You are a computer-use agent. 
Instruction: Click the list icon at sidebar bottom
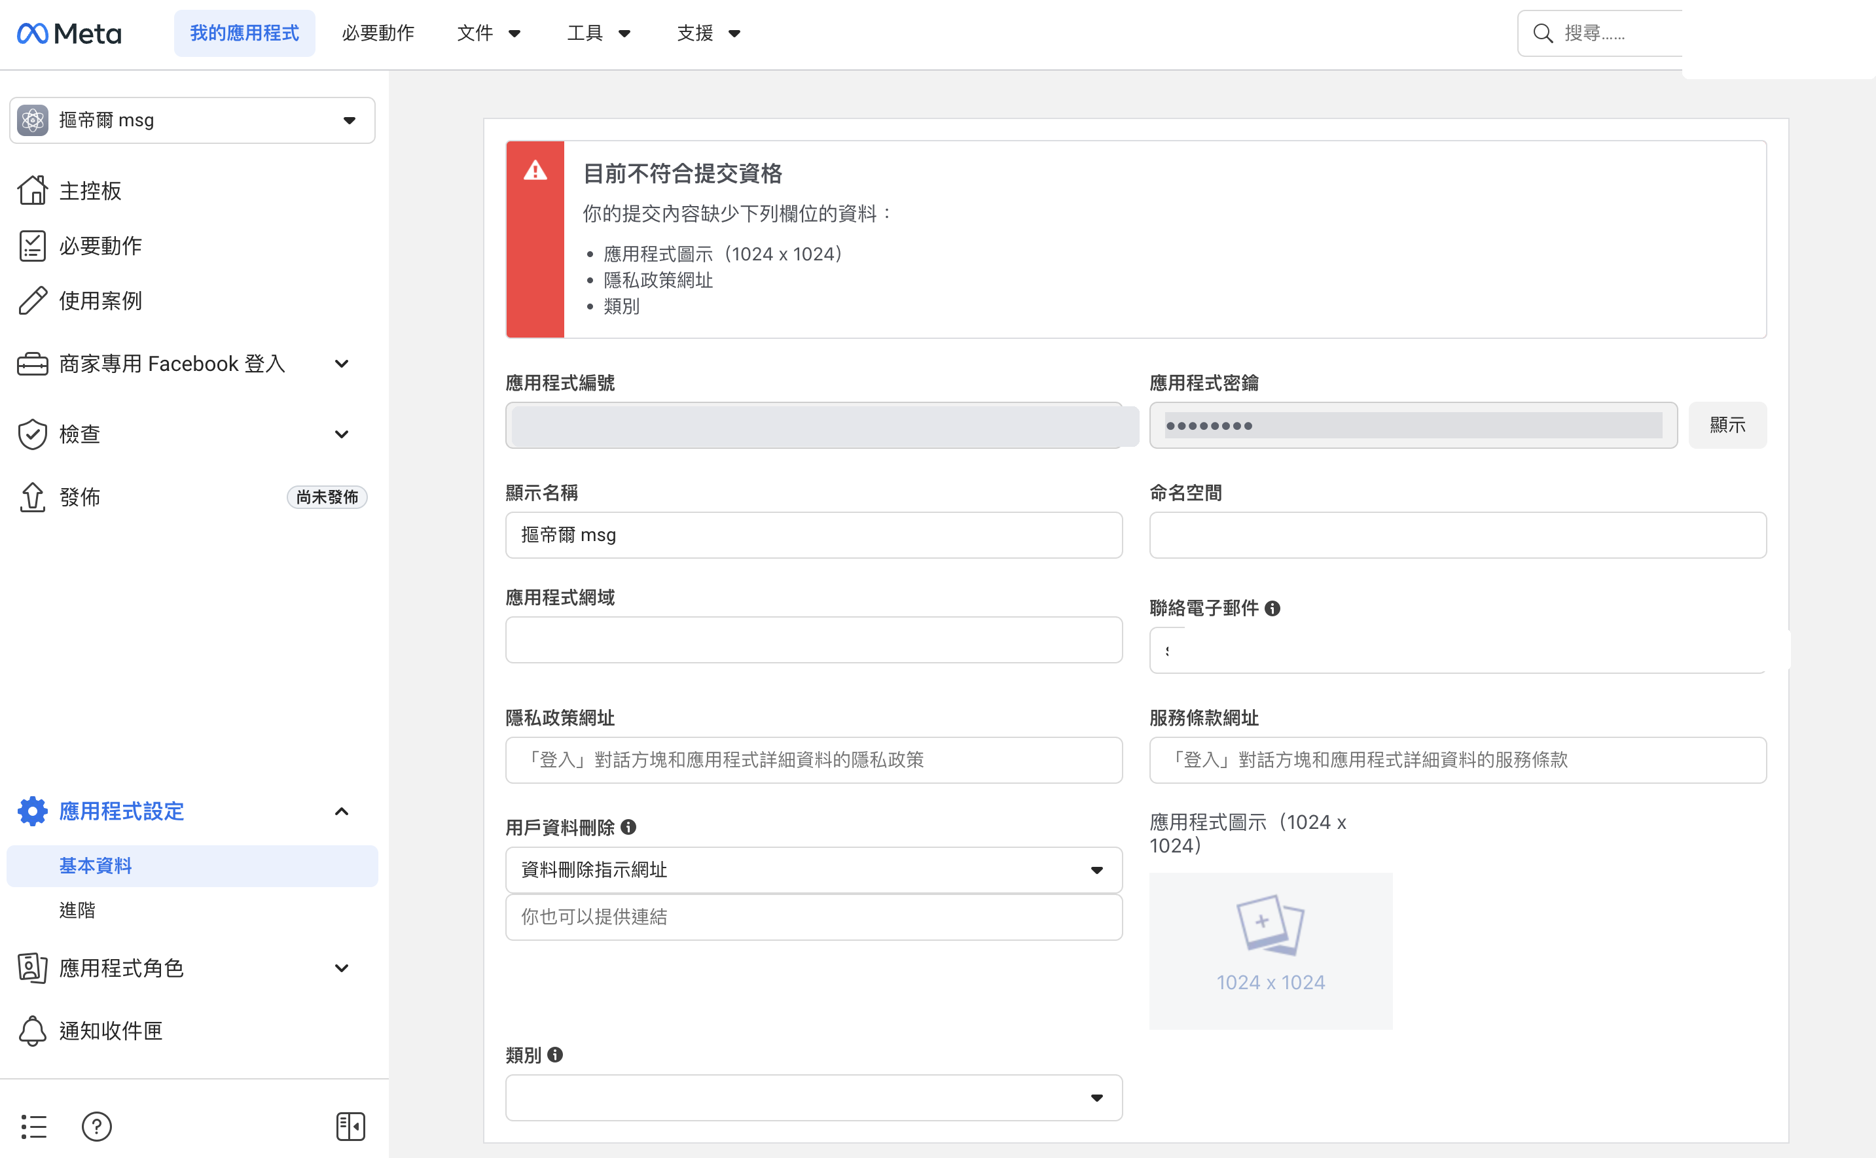point(33,1126)
